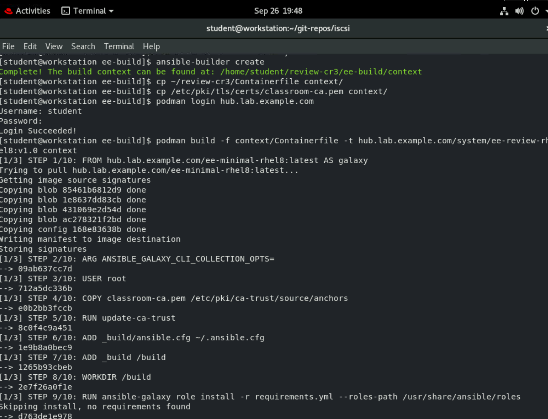The width and height of the screenshot is (548, 419).
Task: Open the Help menu
Action: point(151,46)
